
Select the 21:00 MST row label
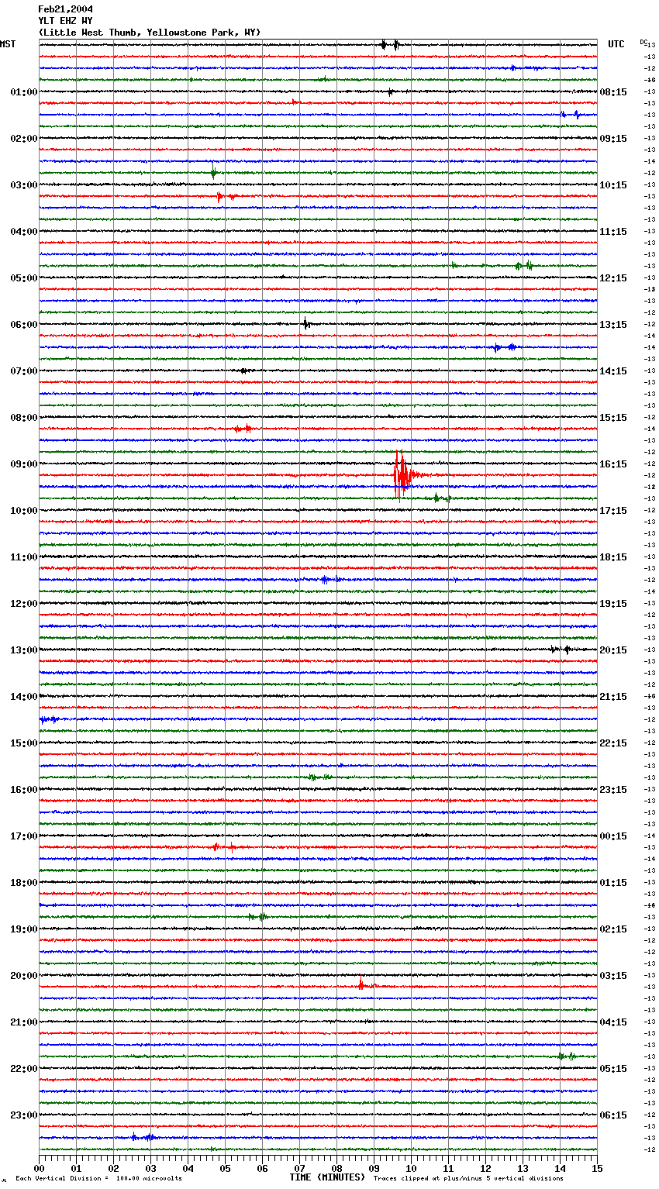click(x=24, y=1022)
